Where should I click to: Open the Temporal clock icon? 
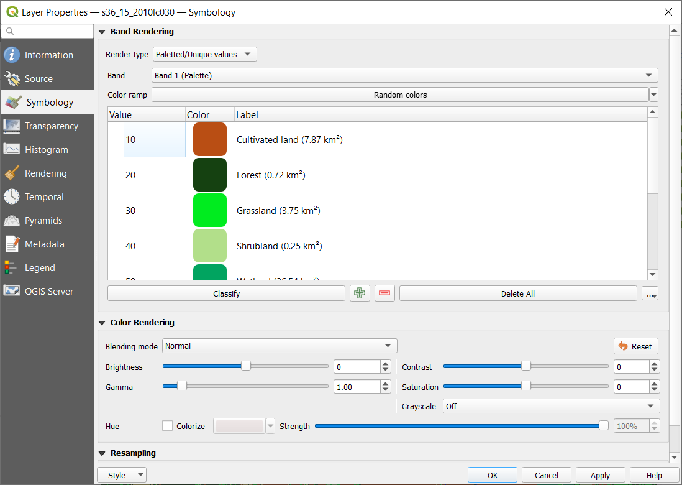click(x=12, y=196)
